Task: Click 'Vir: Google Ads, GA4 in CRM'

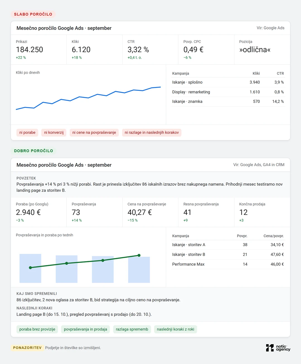Action: (x=259, y=165)
